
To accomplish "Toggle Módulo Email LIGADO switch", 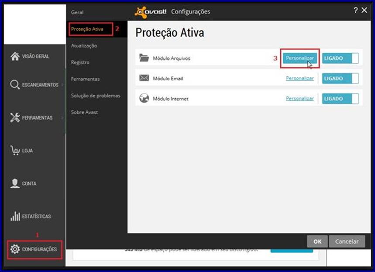I will (x=341, y=79).
